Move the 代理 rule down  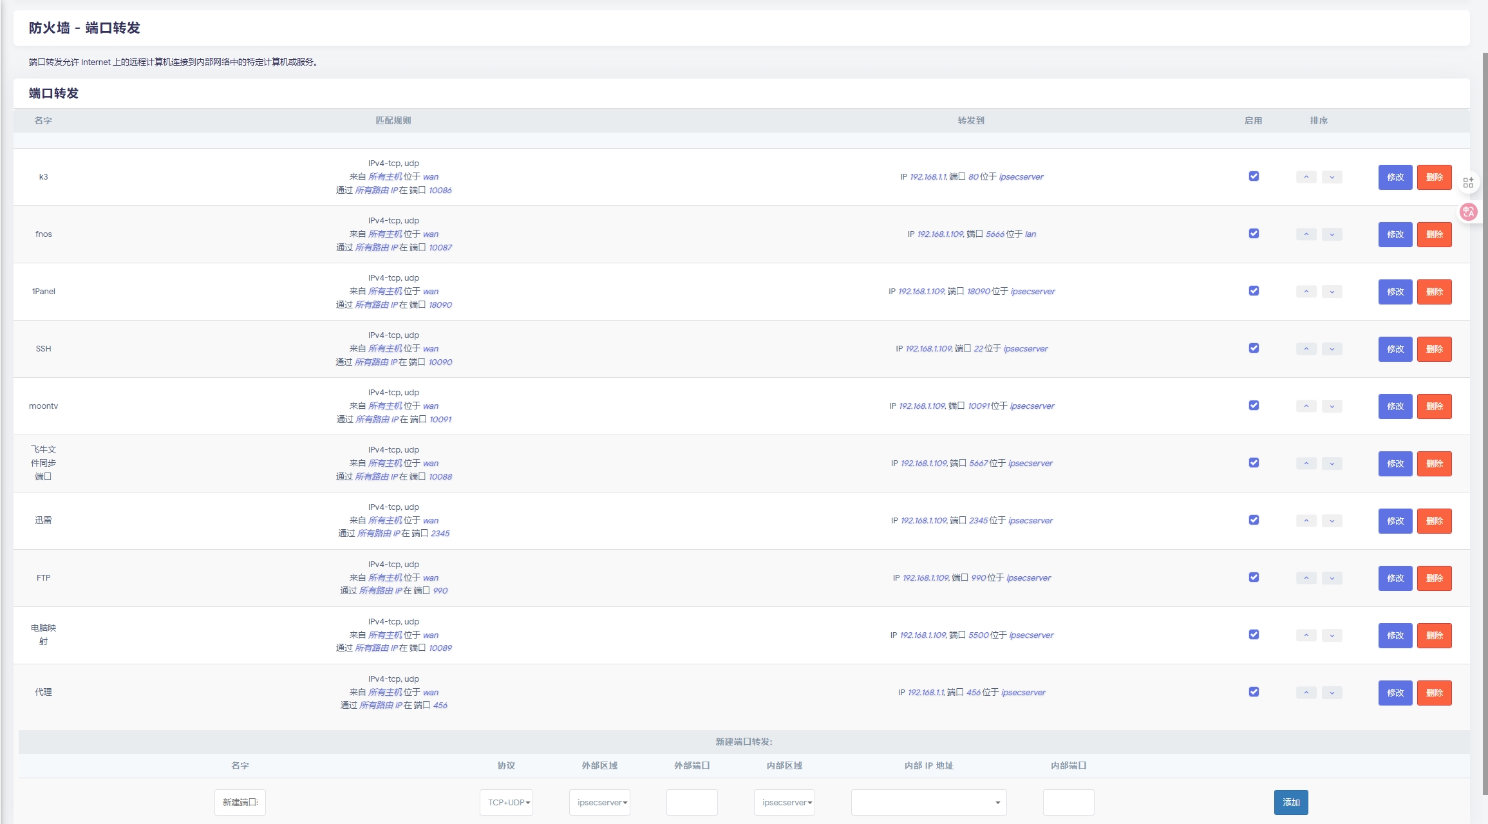pyautogui.click(x=1332, y=693)
